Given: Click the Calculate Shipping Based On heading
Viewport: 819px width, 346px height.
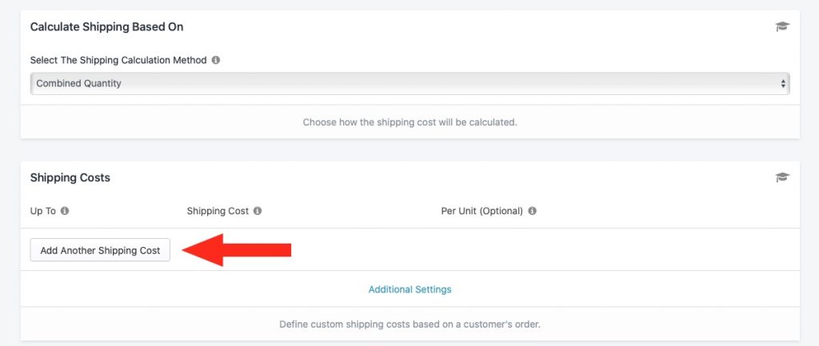Looking at the screenshot, I should [106, 26].
